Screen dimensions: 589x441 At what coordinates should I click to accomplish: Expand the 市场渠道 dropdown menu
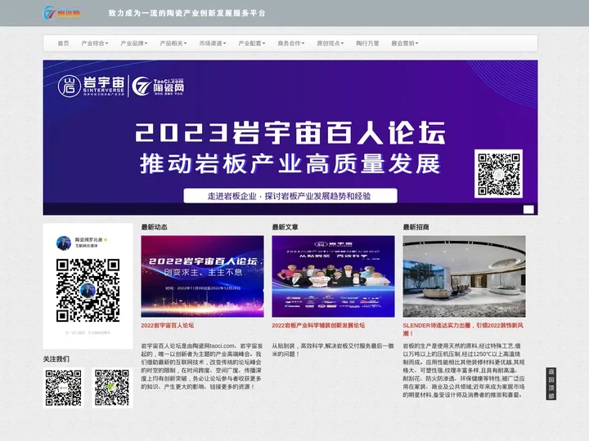click(212, 43)
